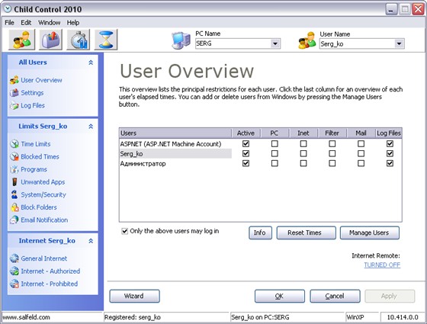The width and height of the screenshot is (427, 324).
Task: Open the Window menu
Action: point(49,23)
